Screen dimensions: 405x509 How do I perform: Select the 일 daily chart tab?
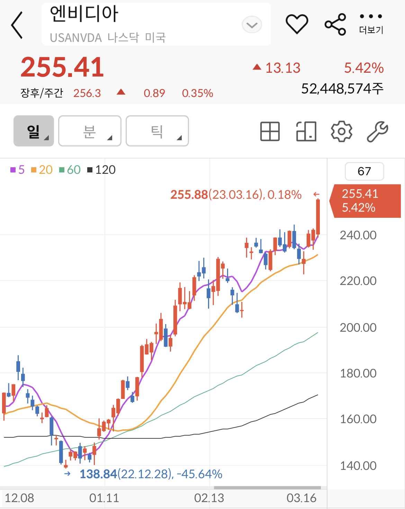coord(34,131)
